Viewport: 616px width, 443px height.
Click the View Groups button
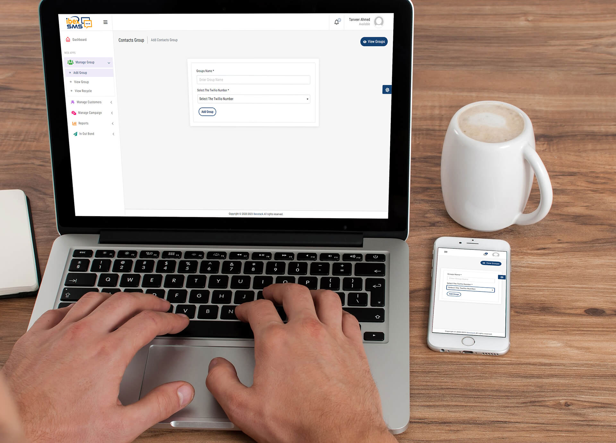[x=374, y=42]
